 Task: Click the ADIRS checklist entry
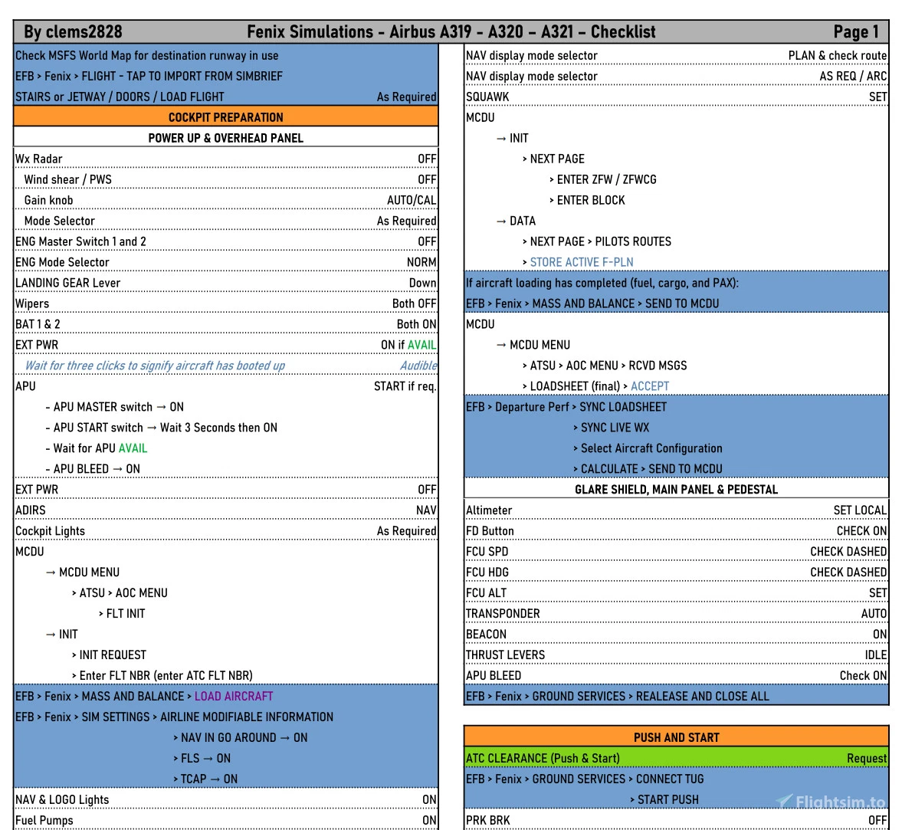(31, 510)
